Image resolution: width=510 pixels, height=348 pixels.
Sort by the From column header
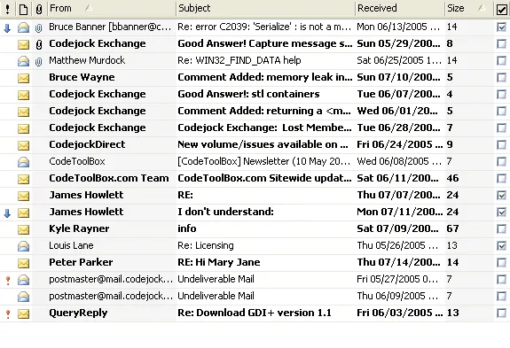pyautogui.click(x=111, y=8)
